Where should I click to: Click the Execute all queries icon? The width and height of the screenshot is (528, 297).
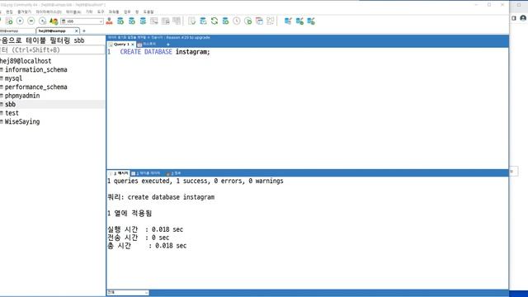[x=31, y=21]
